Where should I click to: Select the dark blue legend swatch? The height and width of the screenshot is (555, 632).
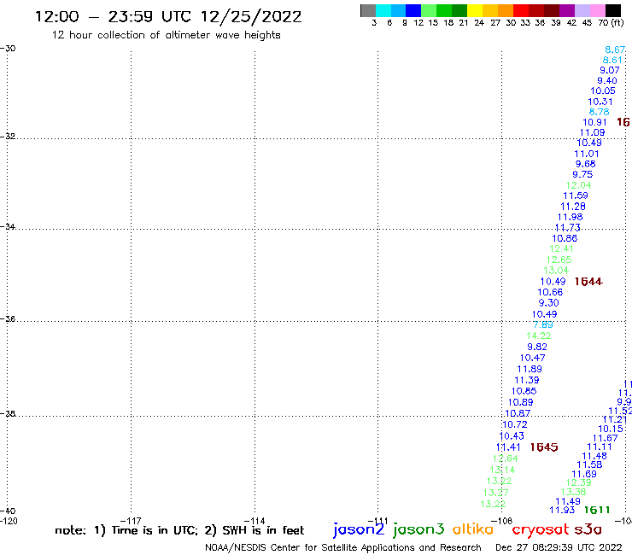point(413,10)
